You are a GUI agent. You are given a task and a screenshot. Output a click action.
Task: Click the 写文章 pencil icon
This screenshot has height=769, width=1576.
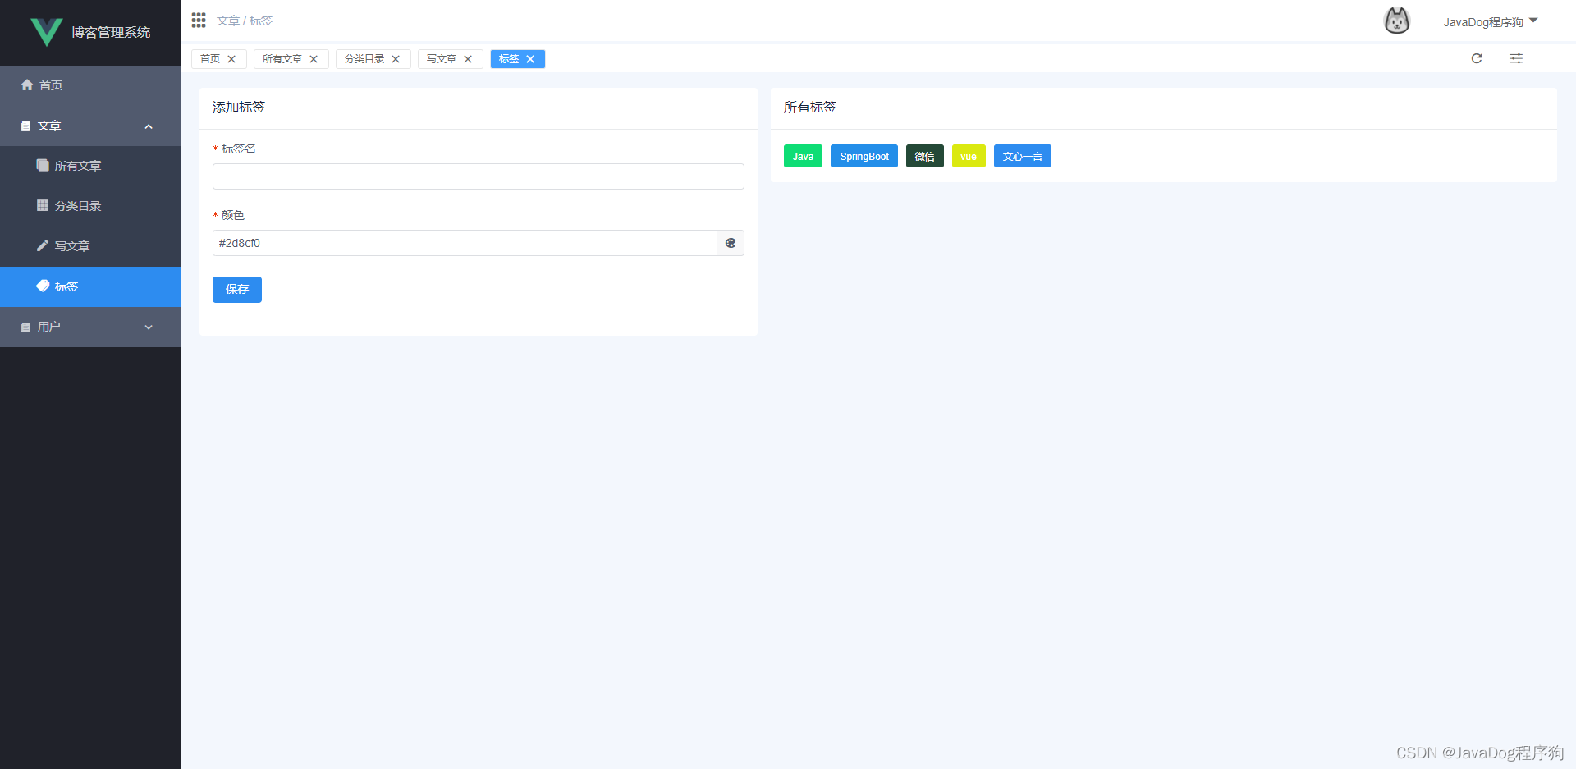pyautogui.click(x=42, y=245)
